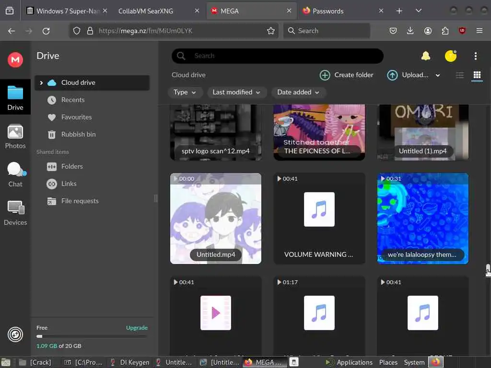Switch to grid view

pos(477,75)
